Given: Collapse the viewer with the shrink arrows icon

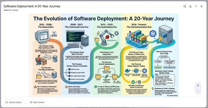Looking at the screenshot, I should coord(196,6).
